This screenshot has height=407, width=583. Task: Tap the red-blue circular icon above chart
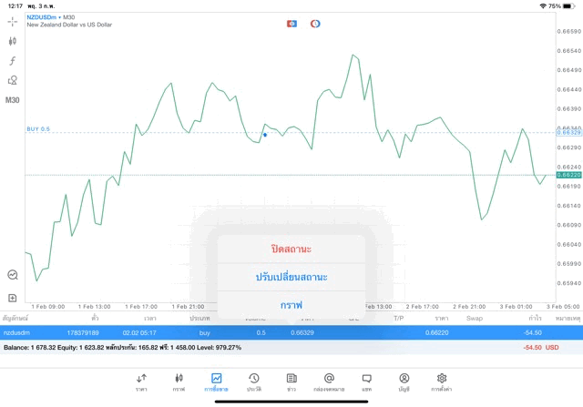click(315, 23)
